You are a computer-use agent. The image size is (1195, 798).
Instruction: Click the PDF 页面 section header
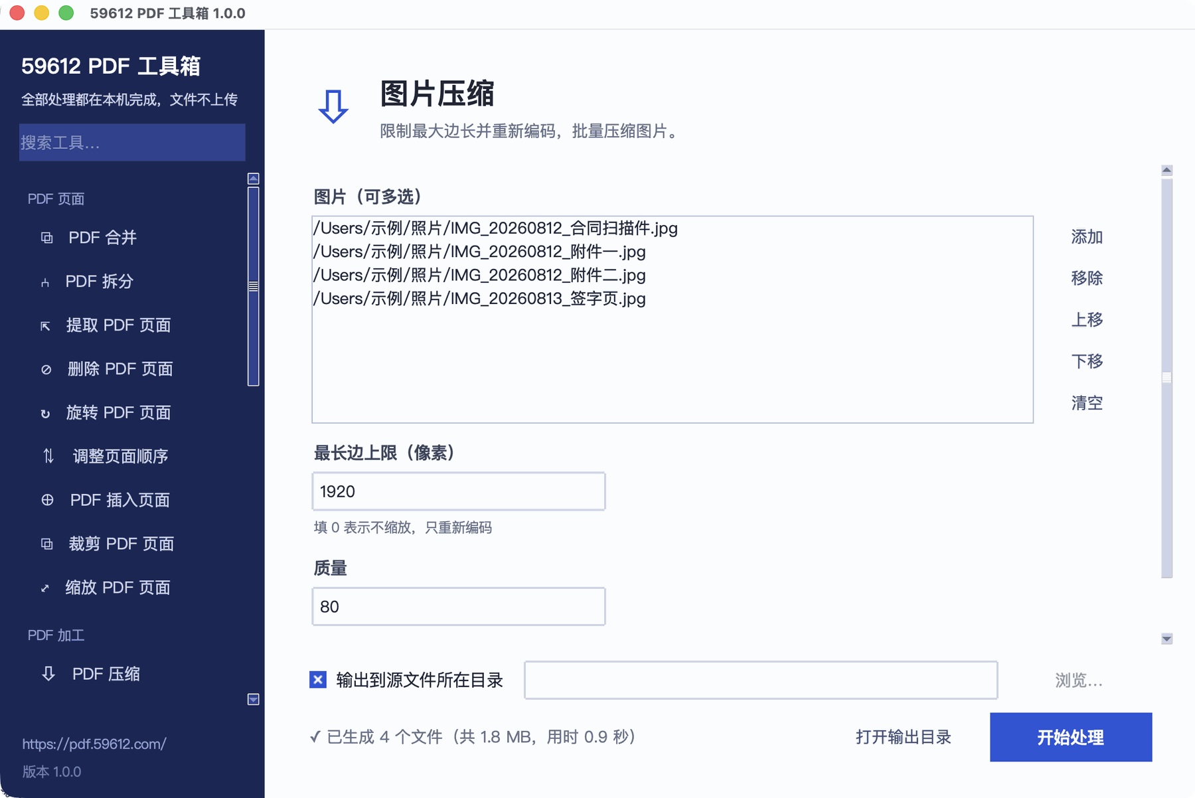tap(56, 199)
